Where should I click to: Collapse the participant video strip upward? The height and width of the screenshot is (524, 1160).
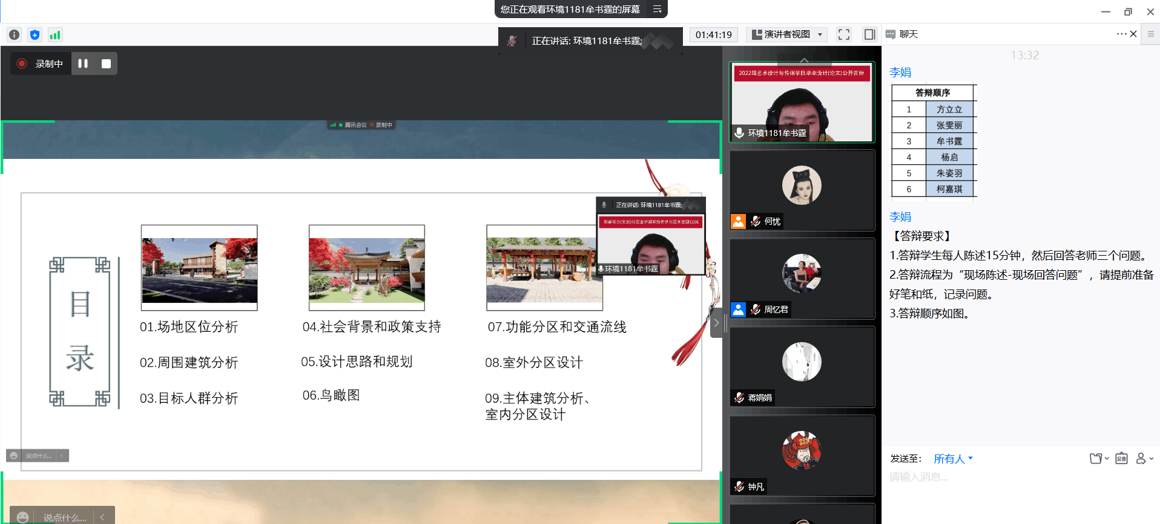tap(804, 60)
